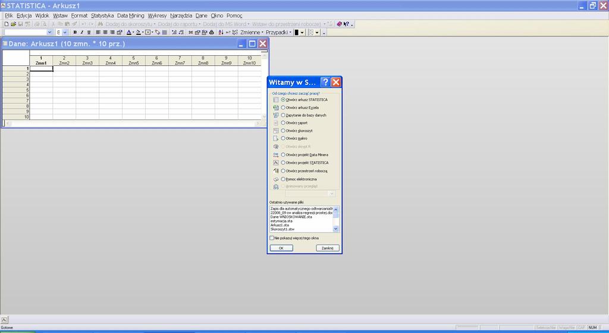Viewport: 609px width, 333px height.
Task: Click the binoculars find icon
Action: click(100, 24)
